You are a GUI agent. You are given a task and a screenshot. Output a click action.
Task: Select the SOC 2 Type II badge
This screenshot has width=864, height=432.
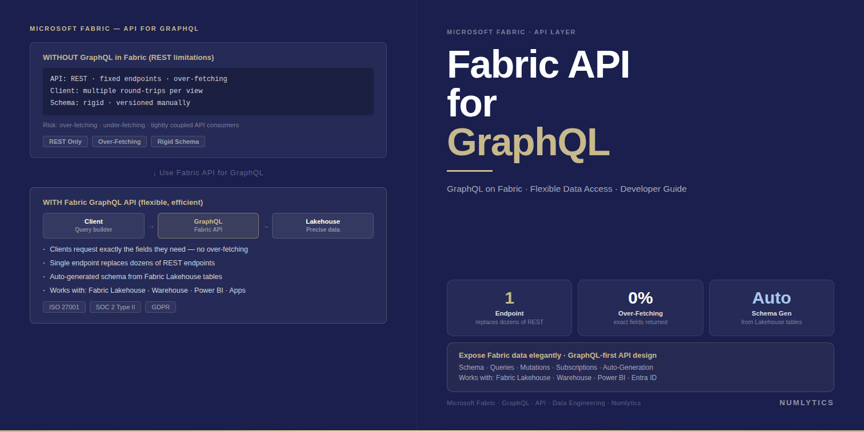[115, 307]
